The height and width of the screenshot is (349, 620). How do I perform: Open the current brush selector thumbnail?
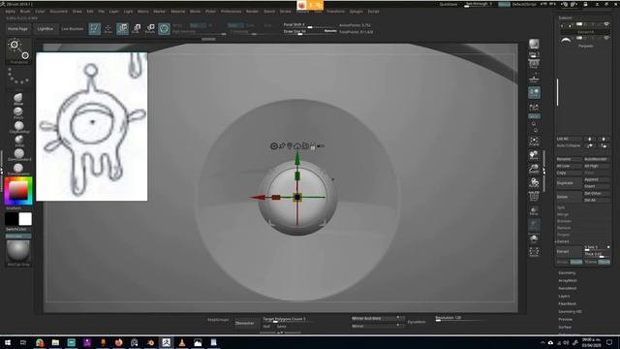18,50
